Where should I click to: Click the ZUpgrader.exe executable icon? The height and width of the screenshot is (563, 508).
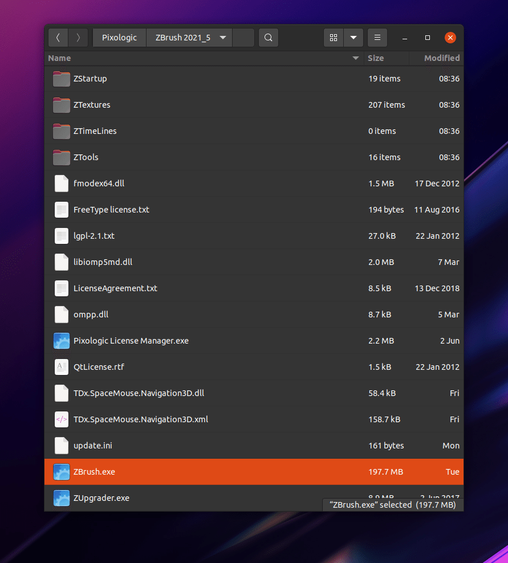click(62, 498)
